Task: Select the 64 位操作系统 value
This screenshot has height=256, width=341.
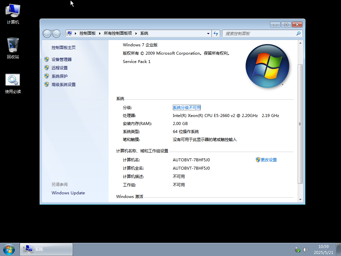Action: [186, 131]
